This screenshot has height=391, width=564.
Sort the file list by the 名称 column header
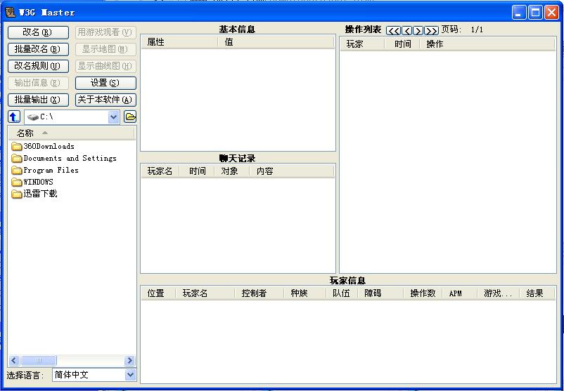pos(71,133)
